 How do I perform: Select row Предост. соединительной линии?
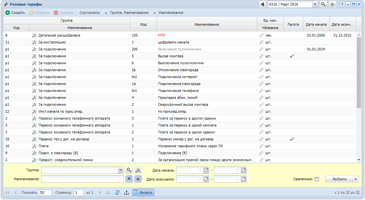pyautogui.click(x=180, y=160)
